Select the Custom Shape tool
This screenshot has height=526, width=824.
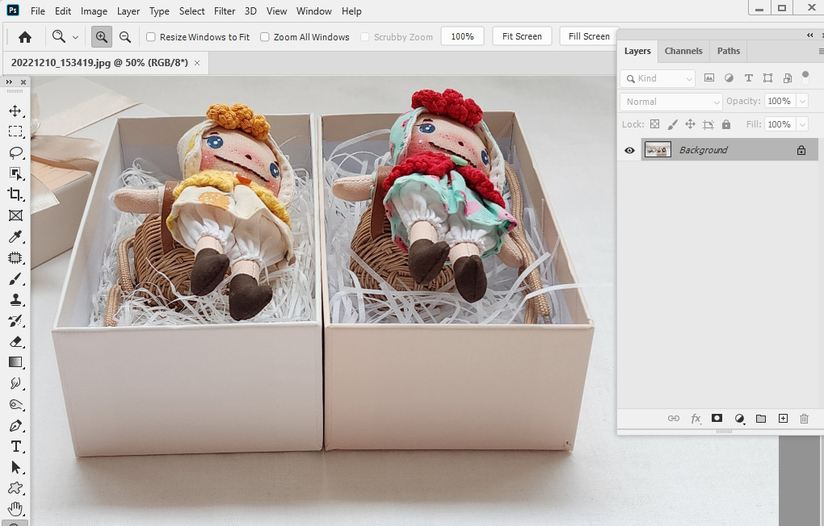coord(15,488)
